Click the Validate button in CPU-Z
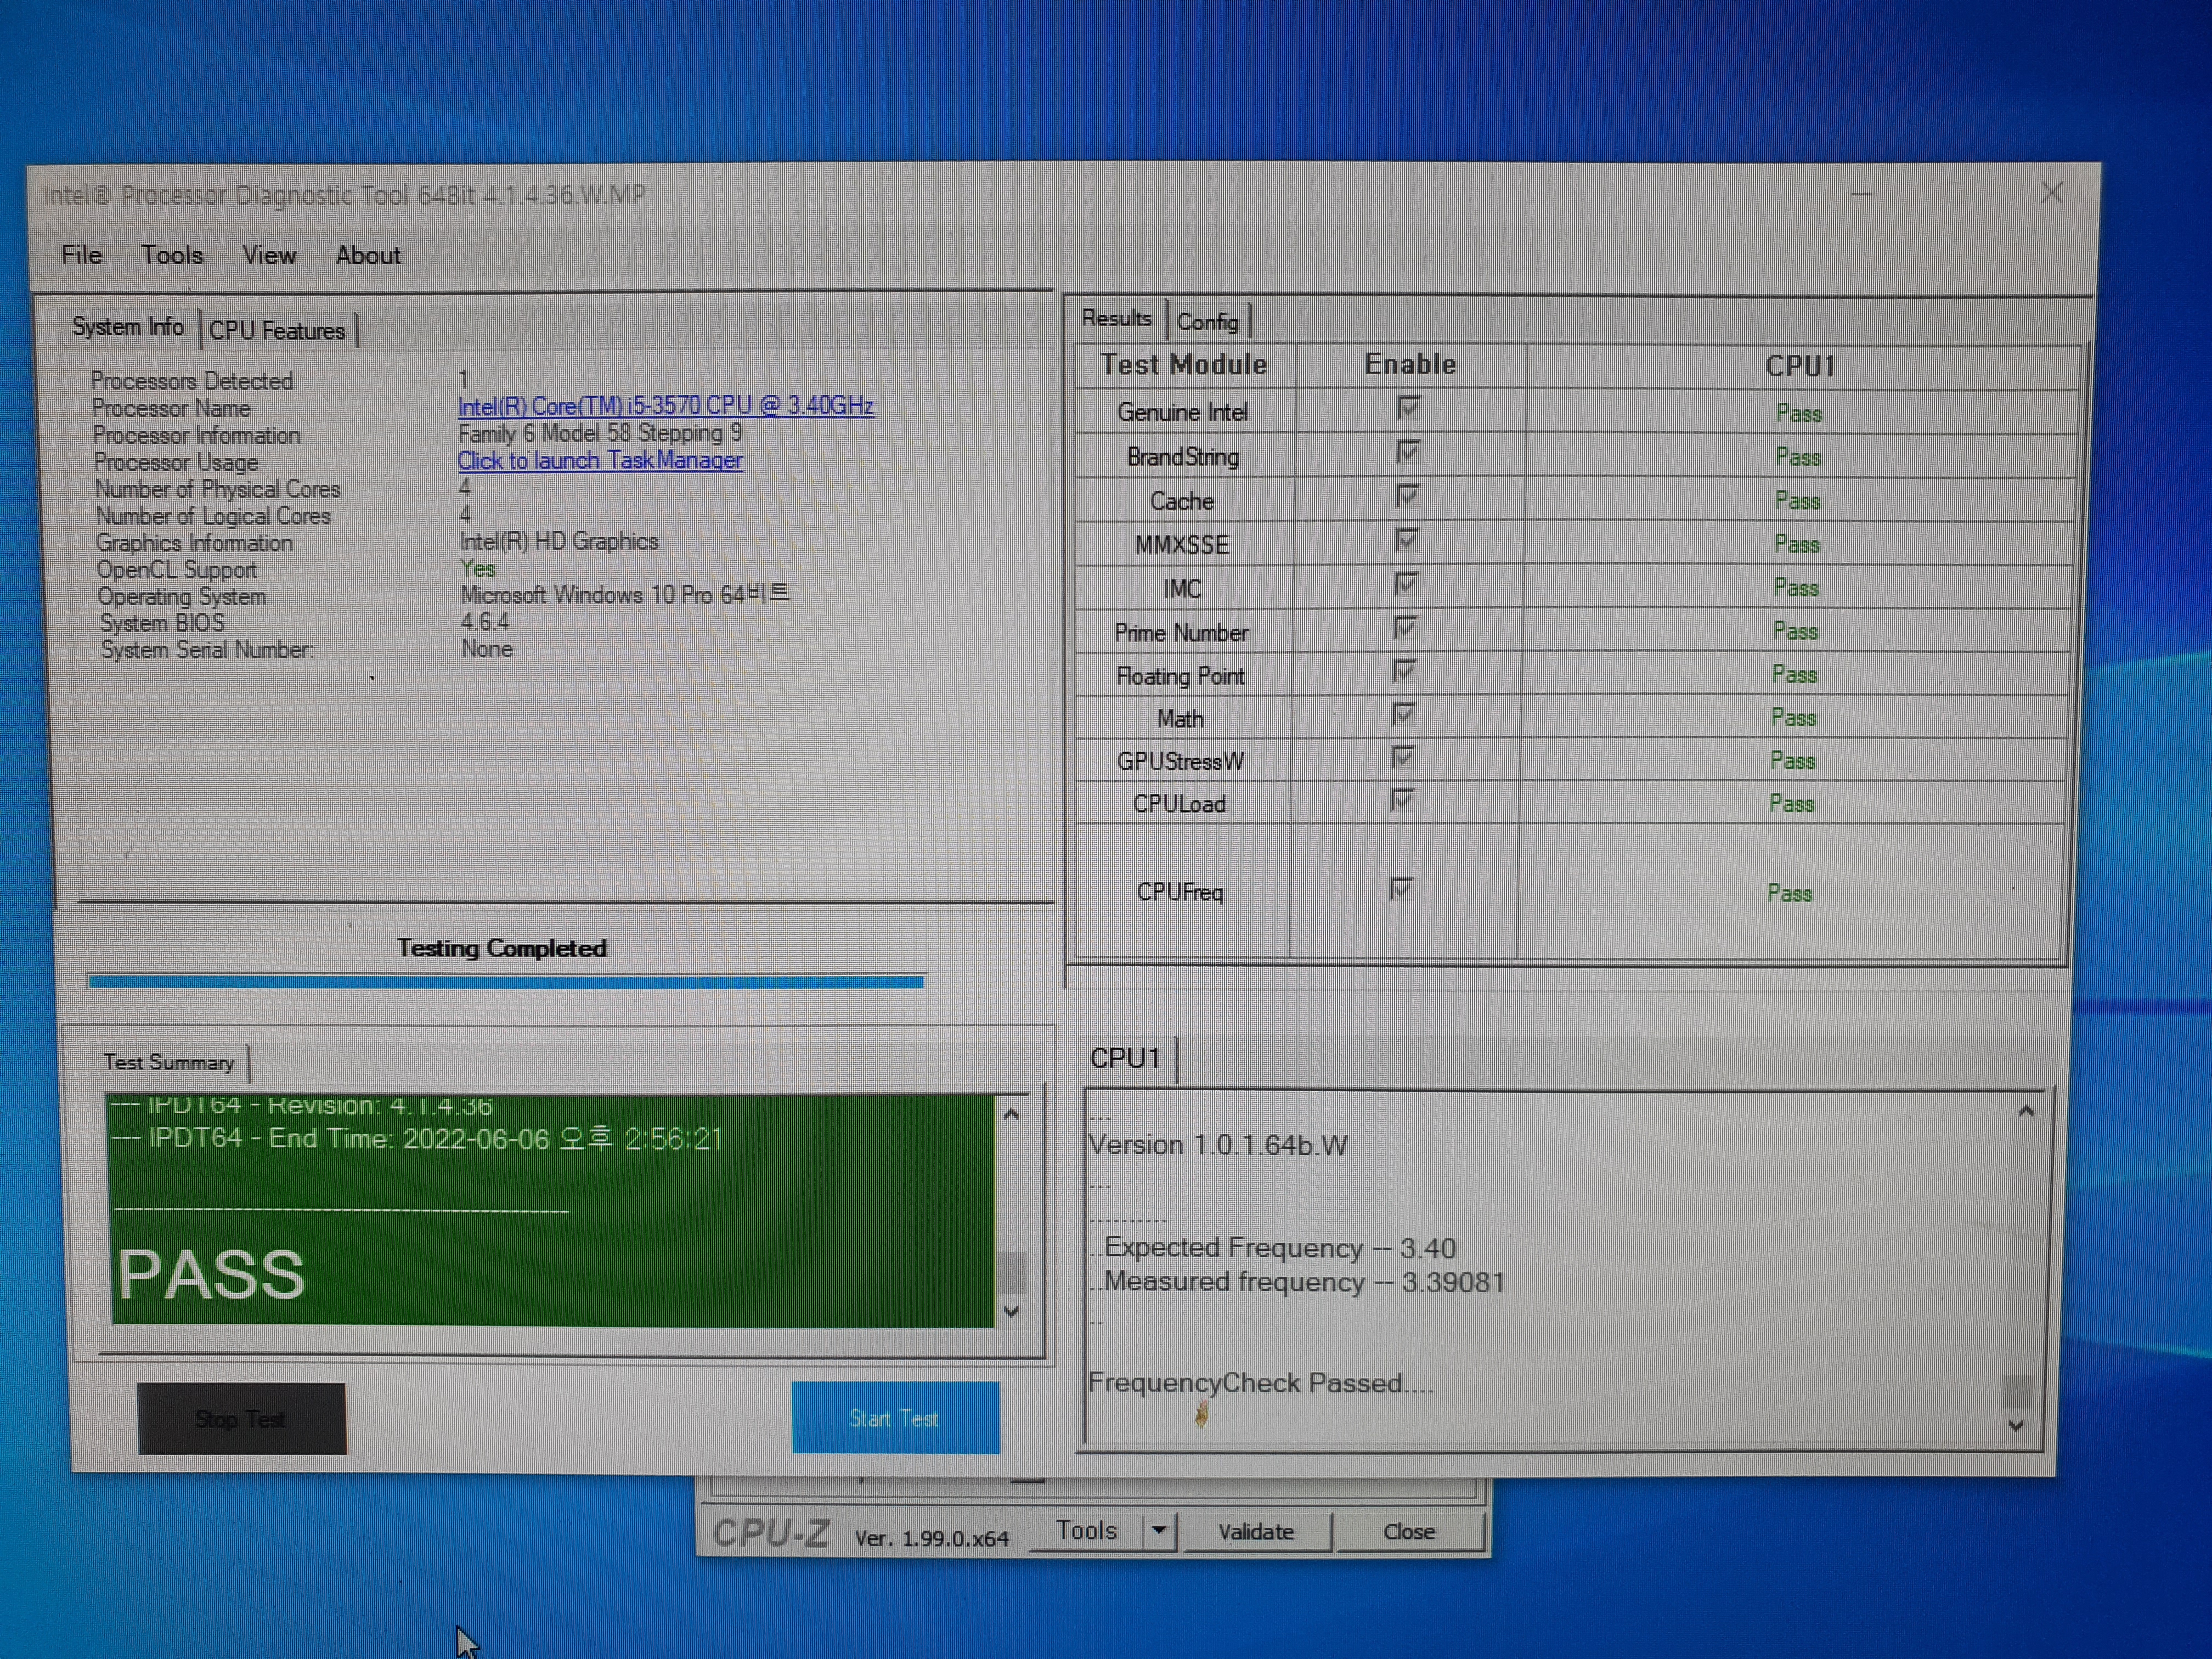The width and height of the screenshot is (2212, 1659). [1256, 1532]
